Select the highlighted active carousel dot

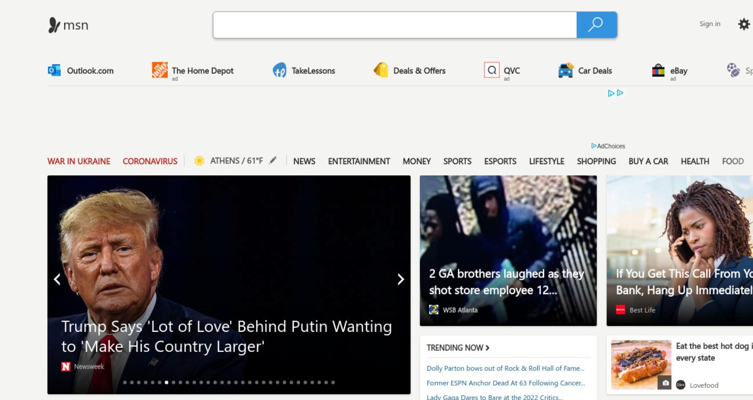click(167, 382)
